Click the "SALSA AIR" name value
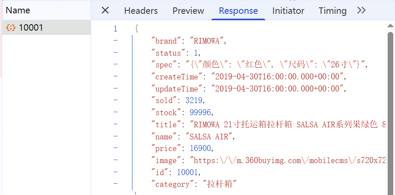The width and height of the screenshot is (395, 195). tap(208, 136)
